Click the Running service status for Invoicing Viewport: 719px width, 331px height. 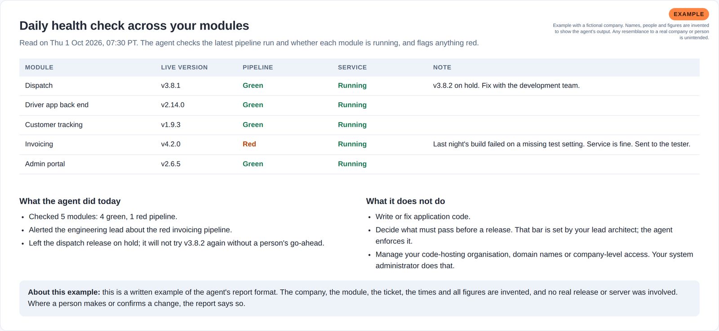pos(352,144)
